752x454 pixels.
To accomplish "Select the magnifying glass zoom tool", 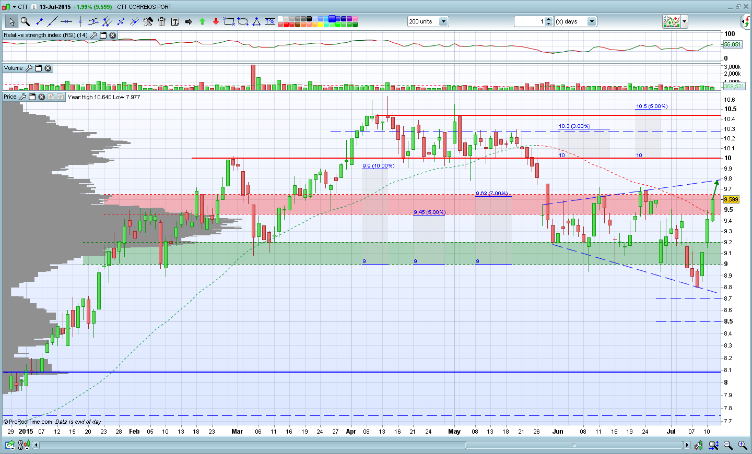I will tap(25, 21).
